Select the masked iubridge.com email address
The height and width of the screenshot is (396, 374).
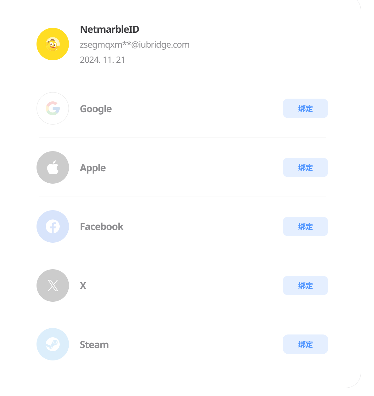[135, 45]
